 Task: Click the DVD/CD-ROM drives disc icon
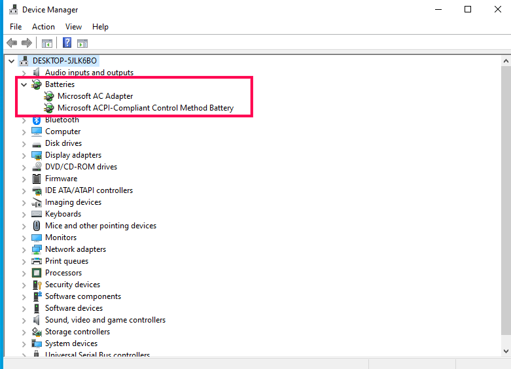(x=37, y=167)
